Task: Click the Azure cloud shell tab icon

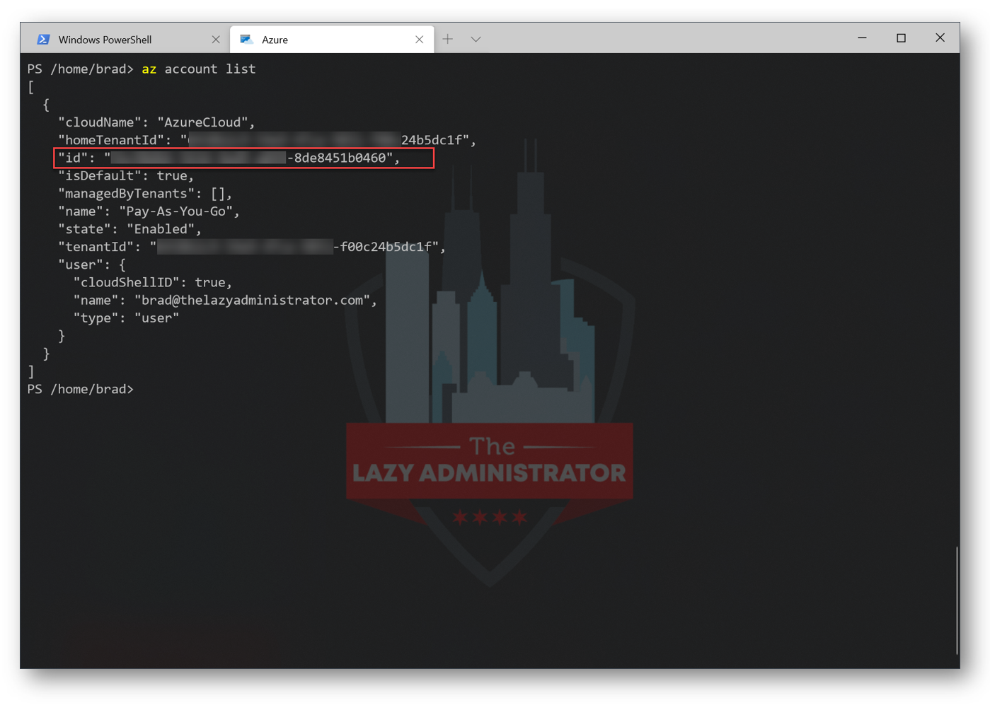Action: coord(246,40)
